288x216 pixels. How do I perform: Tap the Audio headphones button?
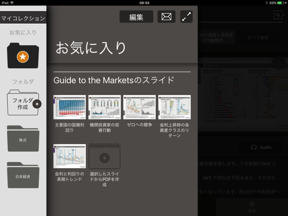261,147
